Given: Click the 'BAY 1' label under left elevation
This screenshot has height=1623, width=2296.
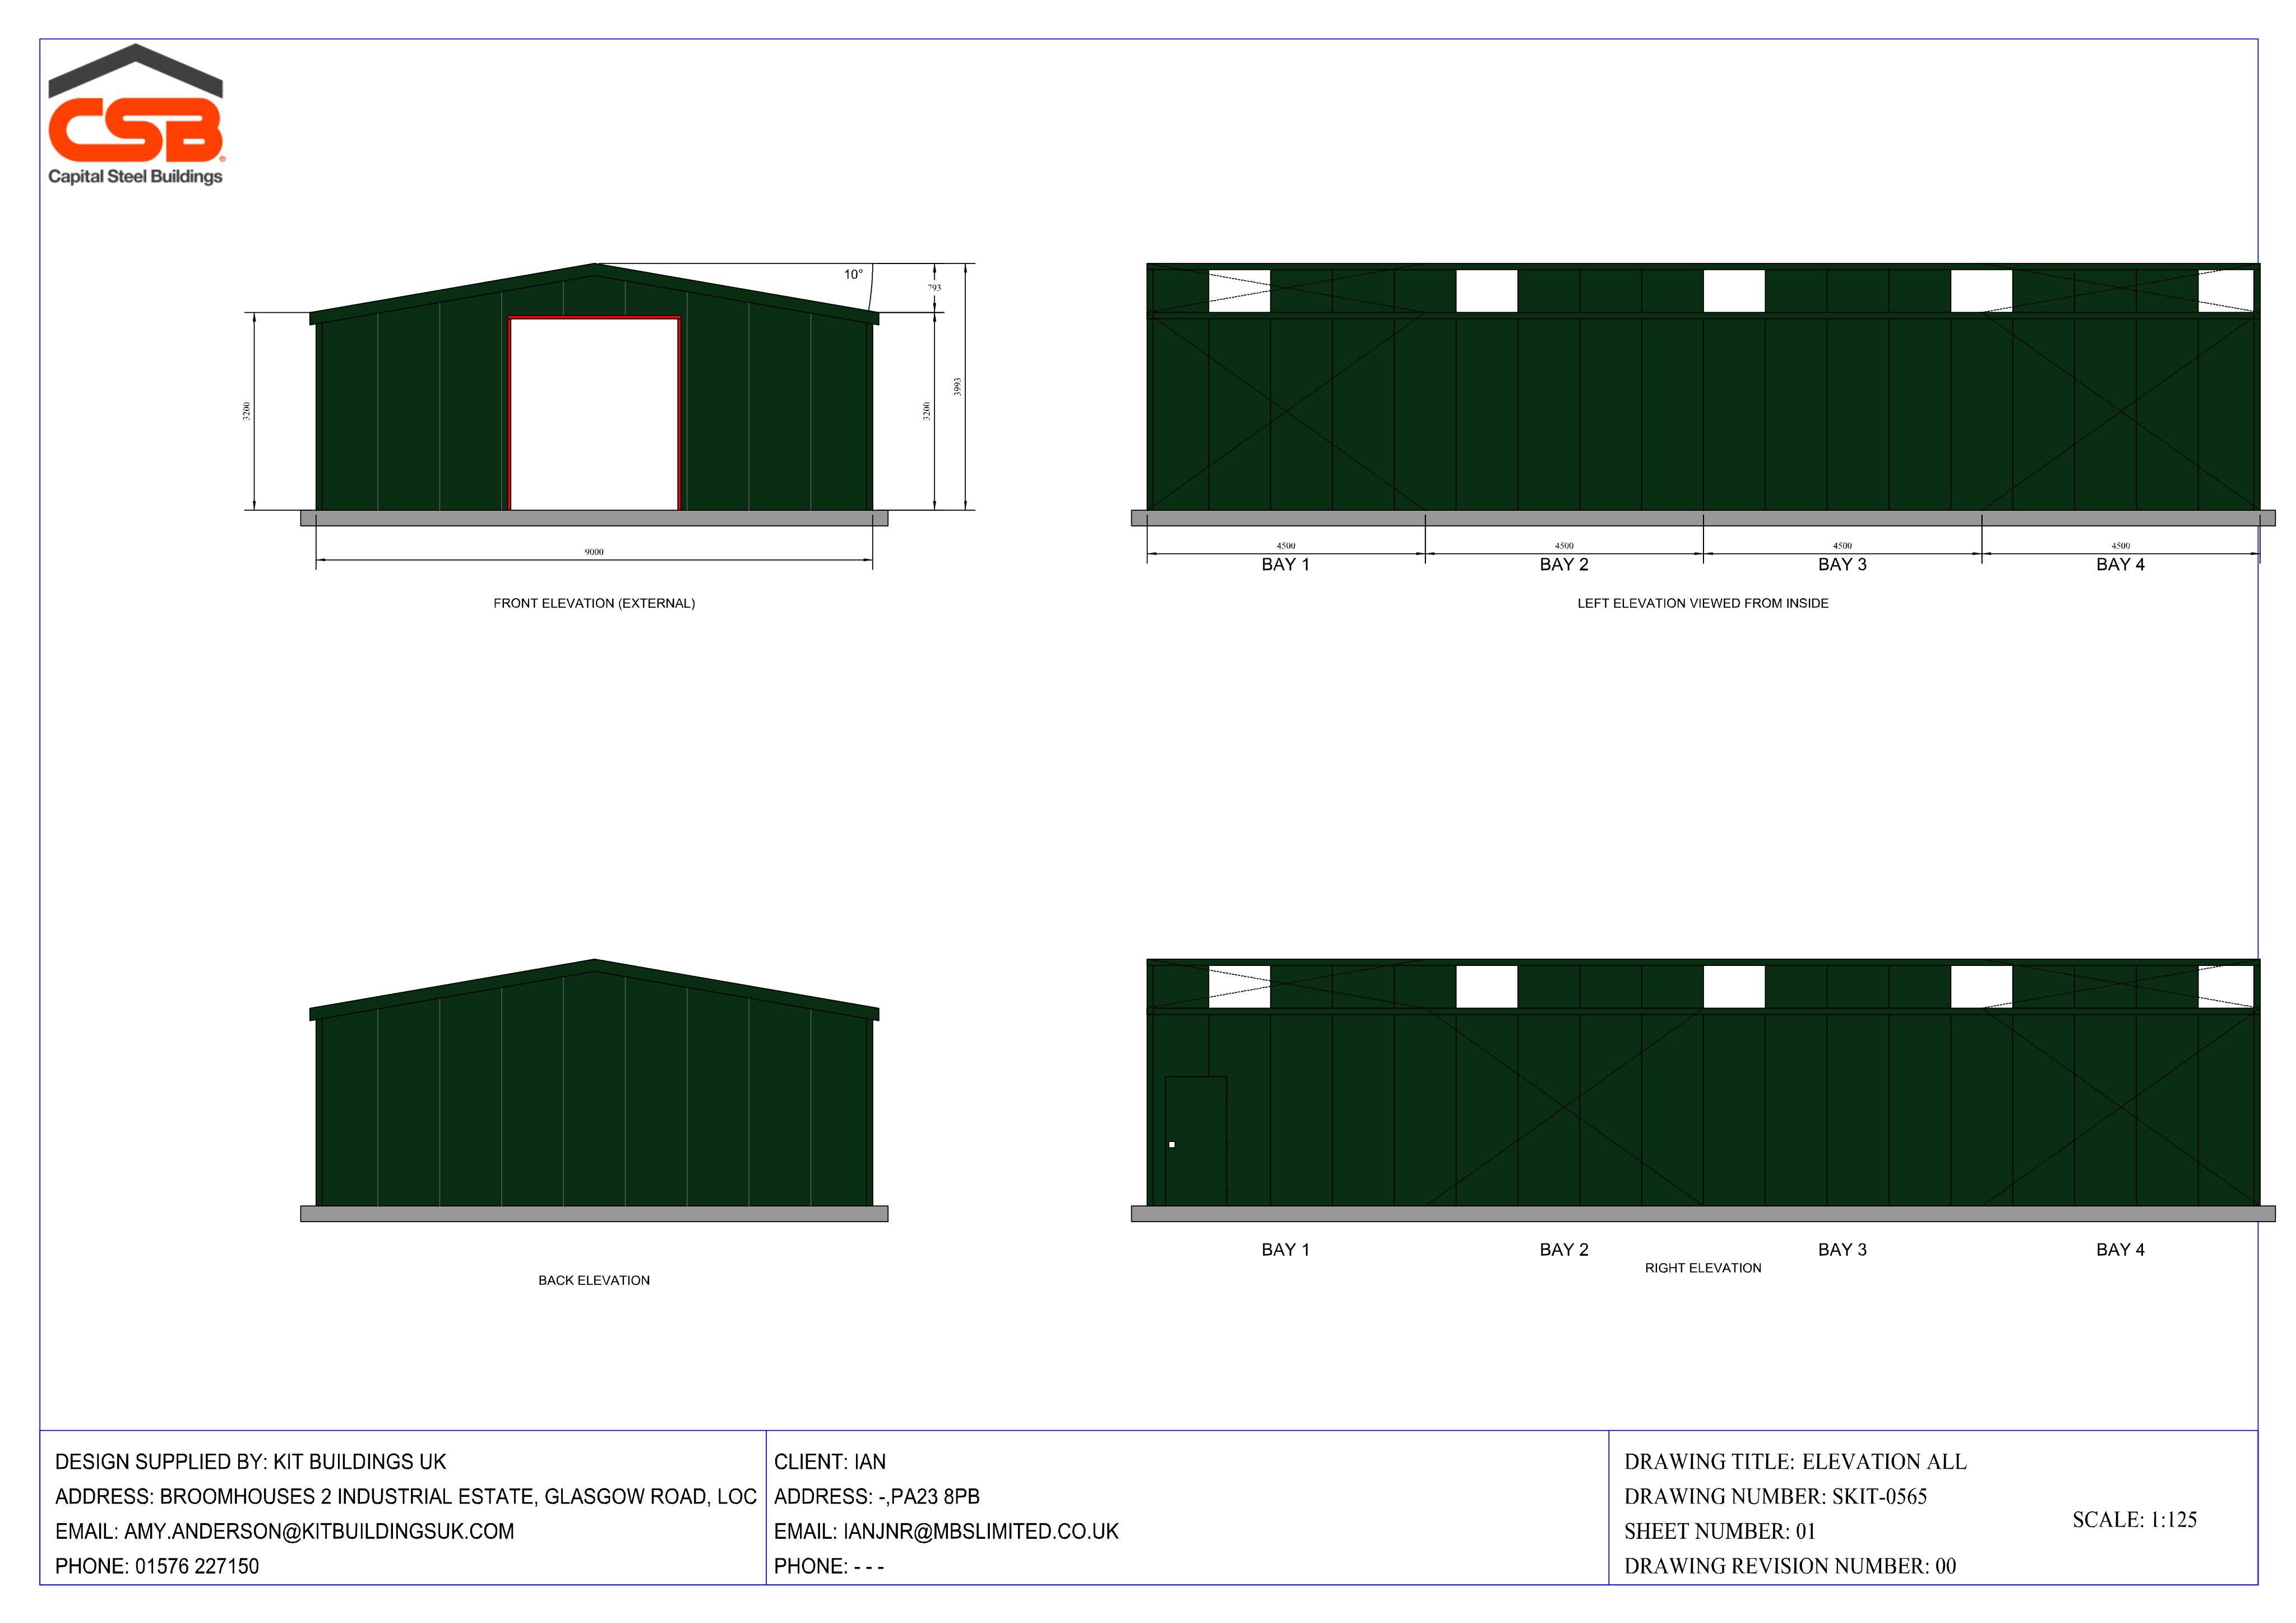Looking at the screenshot, I should click(1285, 565).
